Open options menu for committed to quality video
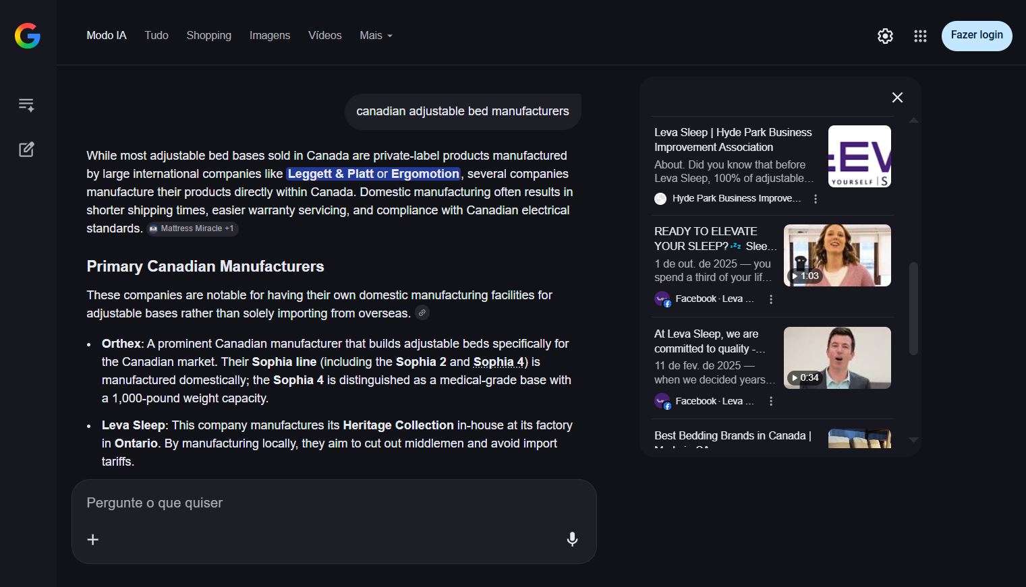 click(x=771, y=401)
